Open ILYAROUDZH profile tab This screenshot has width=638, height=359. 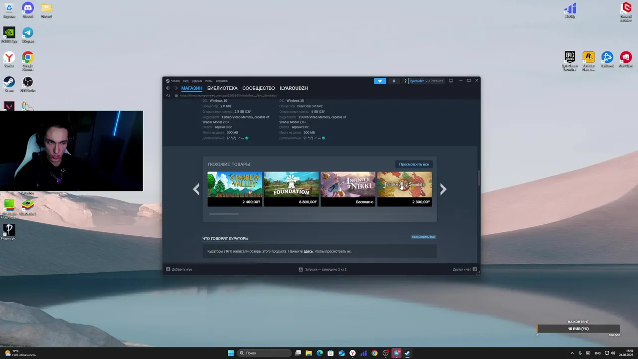pyautogui.click(x=294, y=88)
